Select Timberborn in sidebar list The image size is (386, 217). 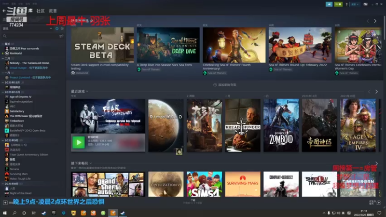tap(17, 121)
